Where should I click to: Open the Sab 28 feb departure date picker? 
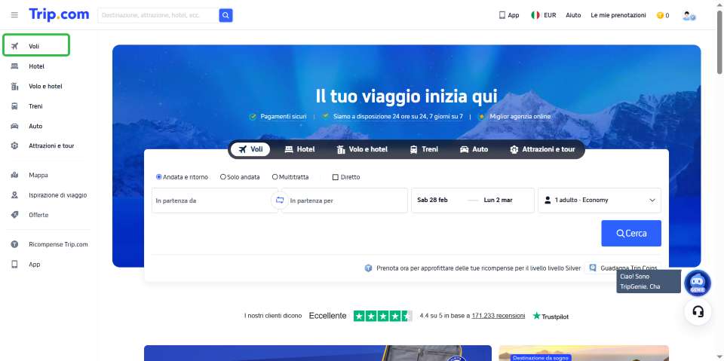pyautogui.click(x=433, y=200)
